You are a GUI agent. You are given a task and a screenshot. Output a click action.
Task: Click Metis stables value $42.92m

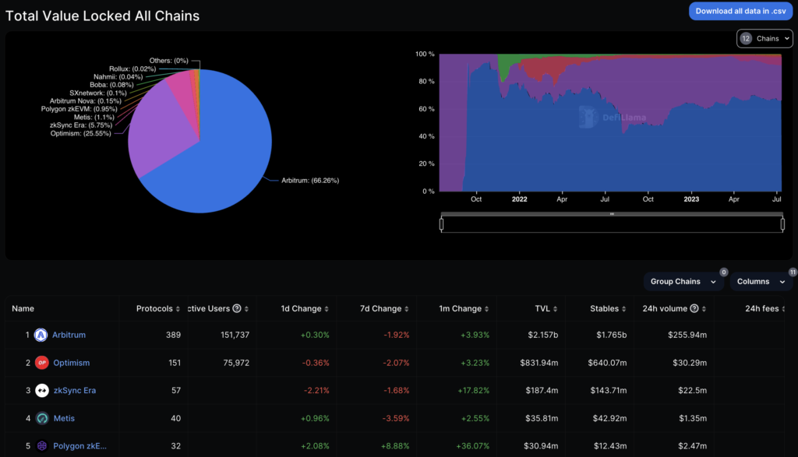pos(609,418)
